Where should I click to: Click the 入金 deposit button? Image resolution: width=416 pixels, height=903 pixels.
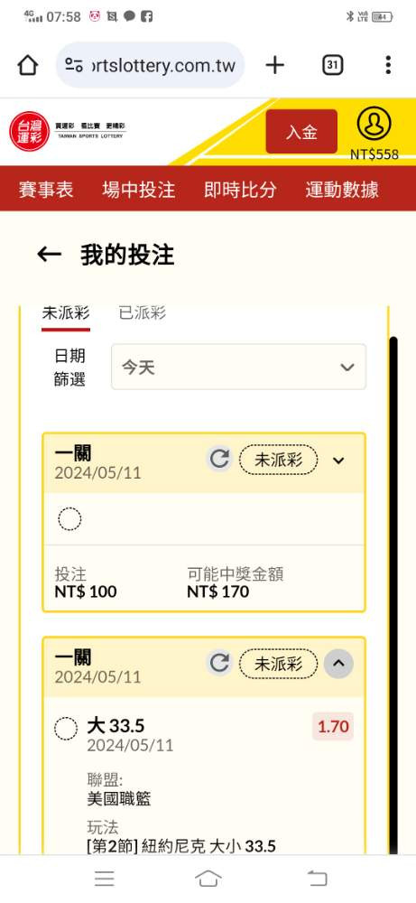click(301, 131)
